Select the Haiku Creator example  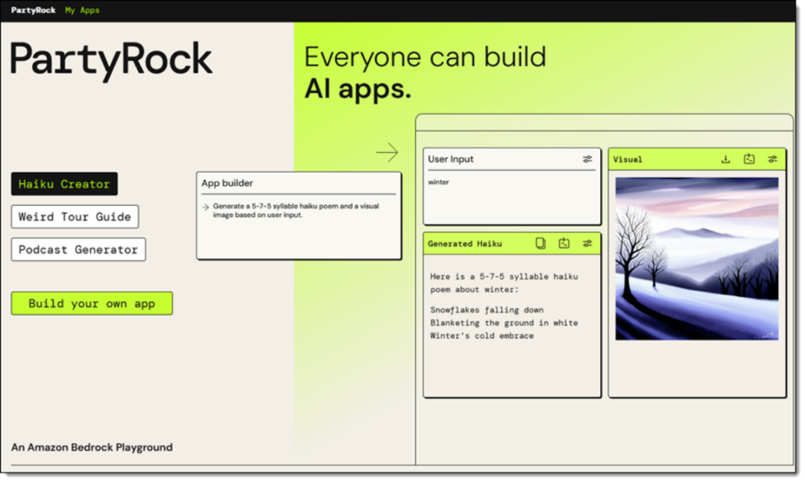[x=64, y=184]
